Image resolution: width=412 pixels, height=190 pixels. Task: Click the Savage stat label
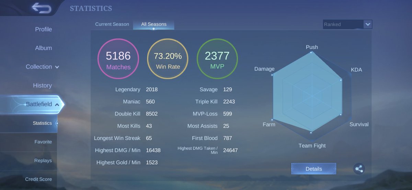[209, 90]
